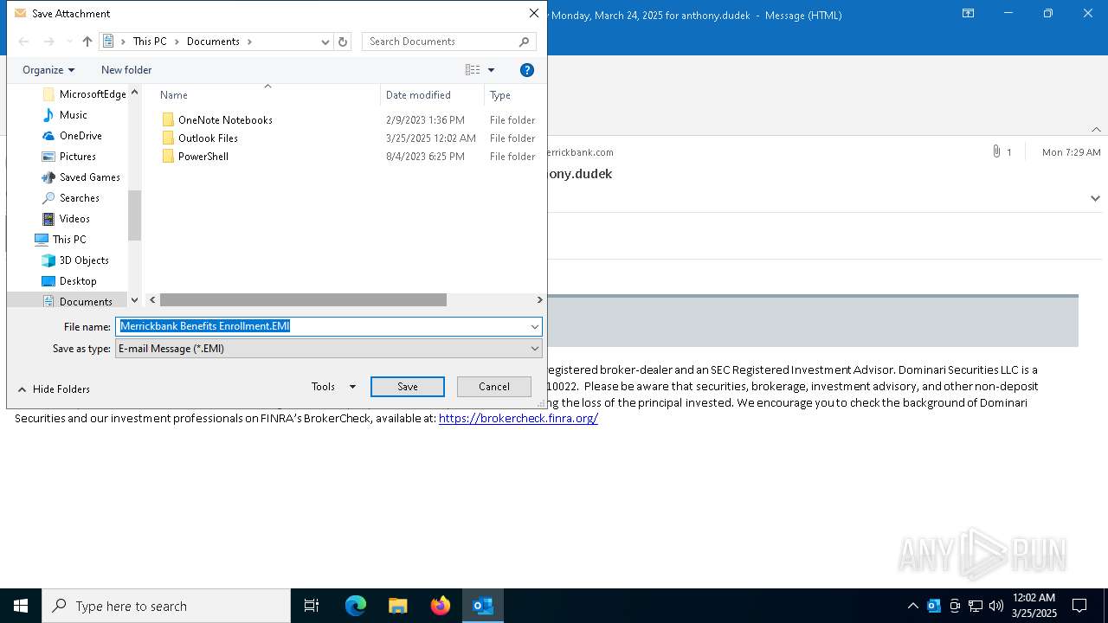
Task: Click Cancel in Save Attachment dialog
Action: [494, 387]
